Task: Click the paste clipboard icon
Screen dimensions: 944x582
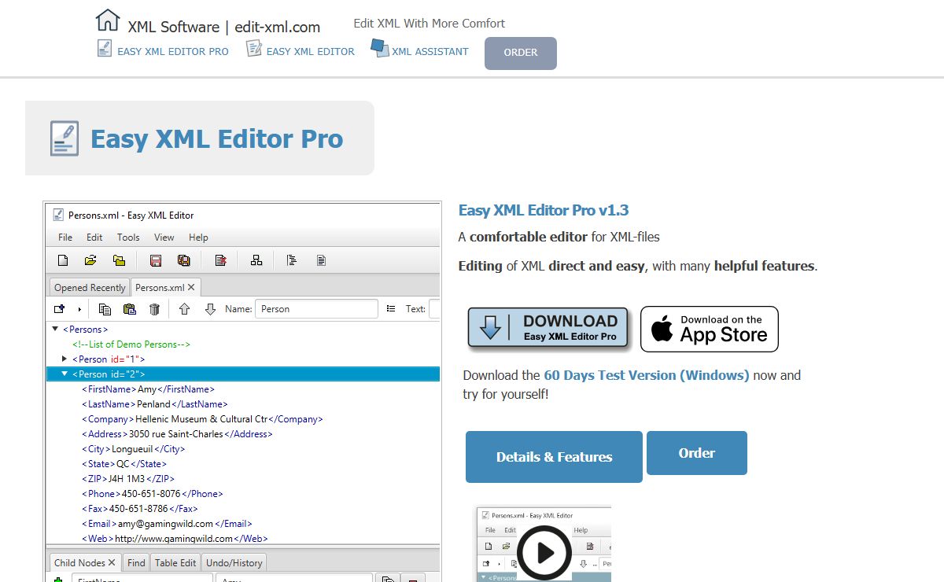Action: pos(130,309)
